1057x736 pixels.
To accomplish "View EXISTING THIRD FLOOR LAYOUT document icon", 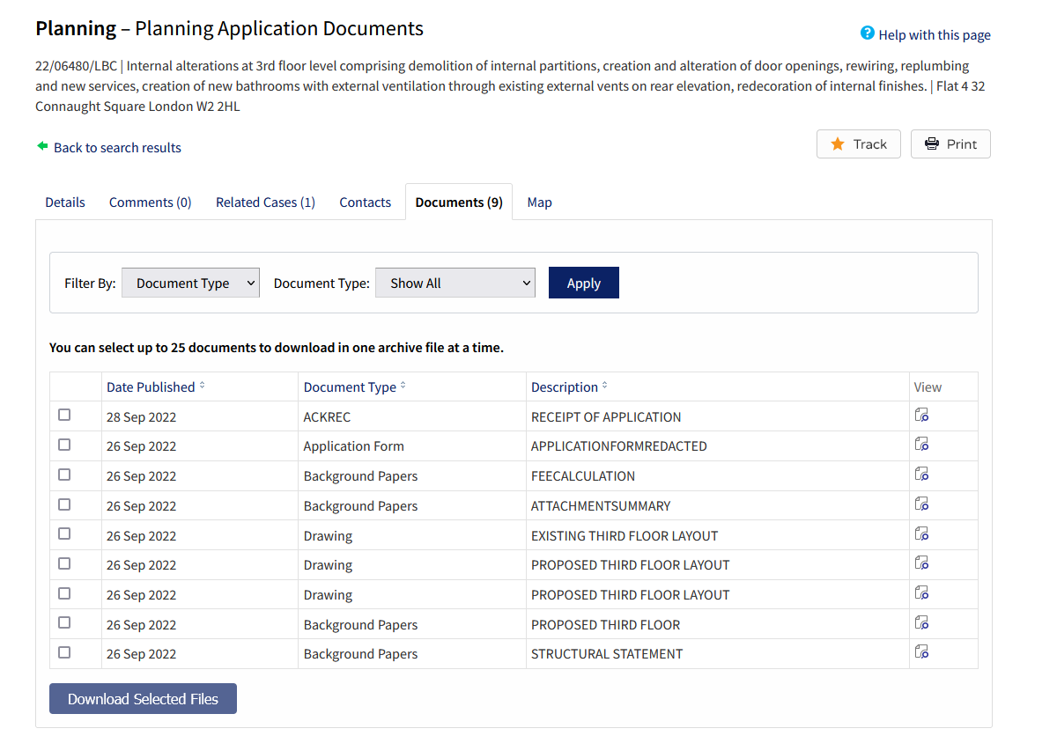I will tap(921, 534).
